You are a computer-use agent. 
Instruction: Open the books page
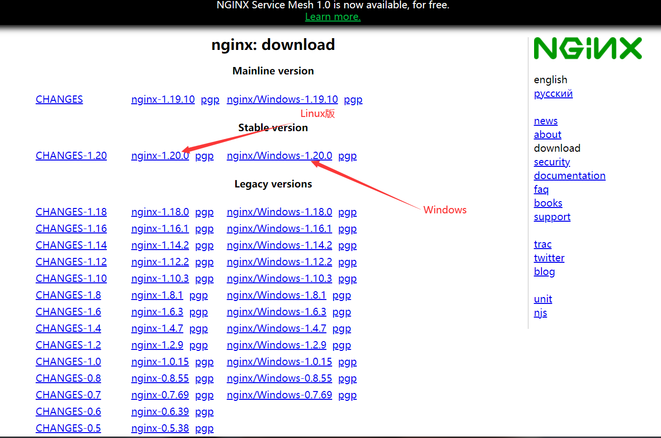pos(548,203)
